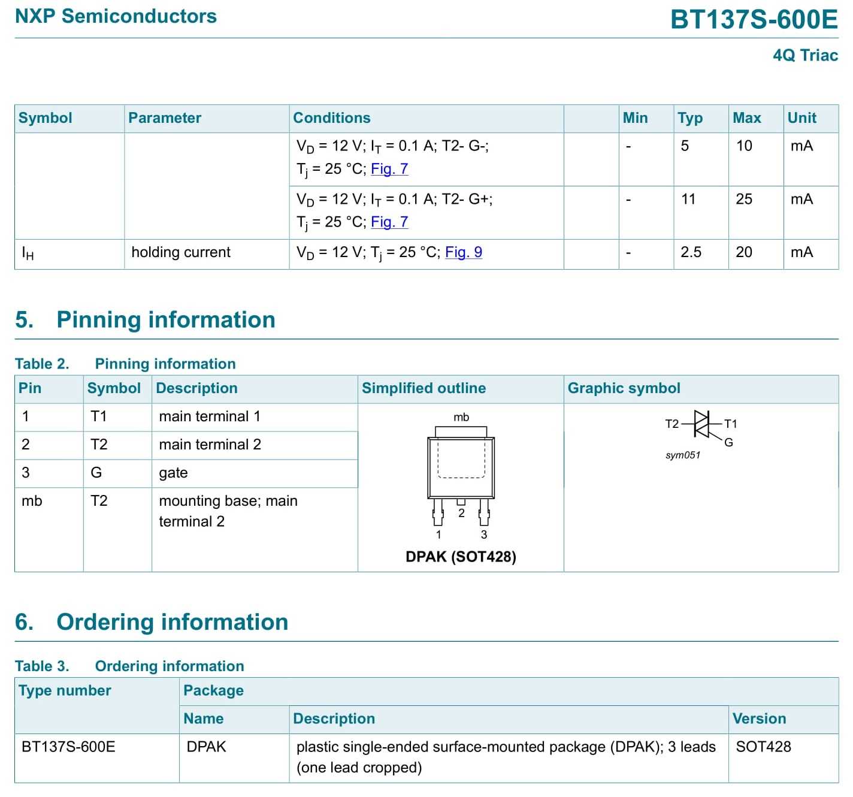Click the sym051 label under the triac symbol

(683, 455)
